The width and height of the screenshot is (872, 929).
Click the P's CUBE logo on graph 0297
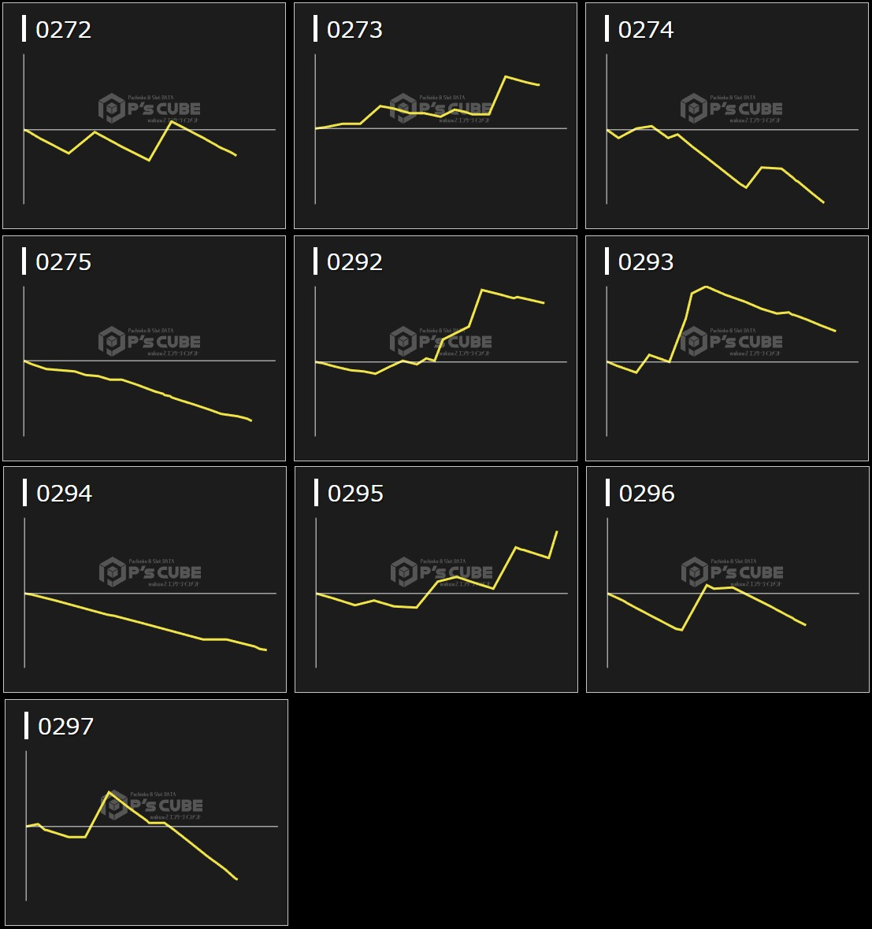tap(152, 805)
